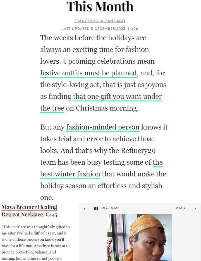Click the grid icon for all slides
This screenshot has width=201, height=261.
96,209
